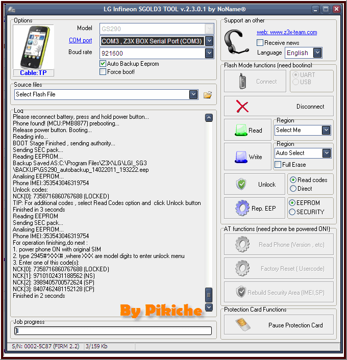Click the shield icon for Rebuild Security Area

[241, 292]
